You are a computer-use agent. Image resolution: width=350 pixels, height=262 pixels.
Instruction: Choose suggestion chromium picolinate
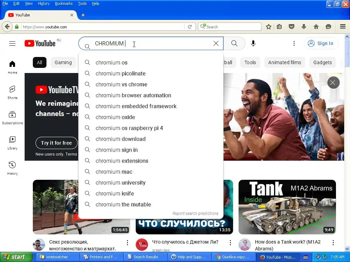point(151,74)
